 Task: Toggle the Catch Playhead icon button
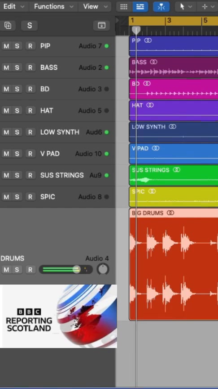[161, 7]
